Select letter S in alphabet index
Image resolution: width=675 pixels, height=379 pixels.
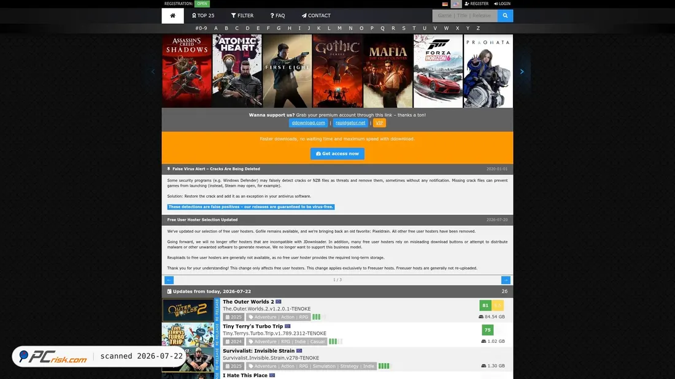[404, 28]
